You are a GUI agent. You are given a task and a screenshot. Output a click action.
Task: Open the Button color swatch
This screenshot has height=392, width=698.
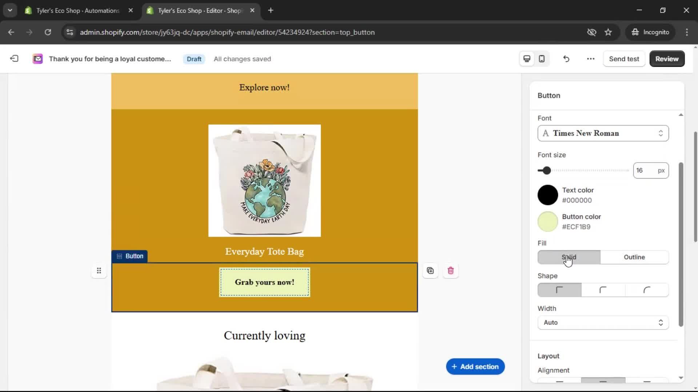pyautogui.click(x=547, y=221)
